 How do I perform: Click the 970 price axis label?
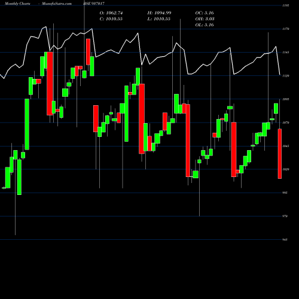285,216
